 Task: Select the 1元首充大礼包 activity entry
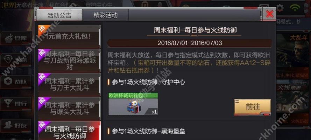[69, 37]
